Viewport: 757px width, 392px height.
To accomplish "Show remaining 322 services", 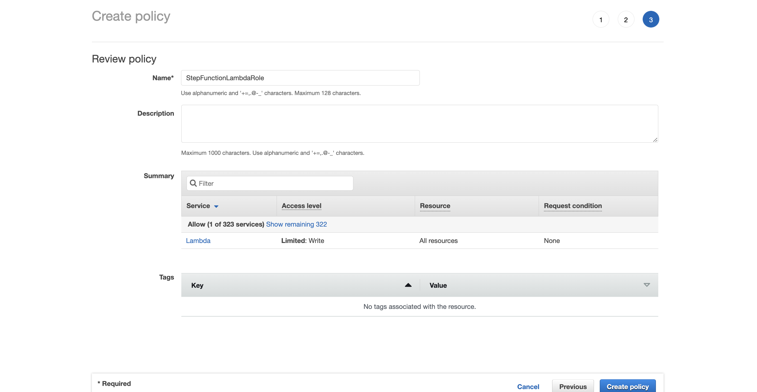I will pos(296,224).
